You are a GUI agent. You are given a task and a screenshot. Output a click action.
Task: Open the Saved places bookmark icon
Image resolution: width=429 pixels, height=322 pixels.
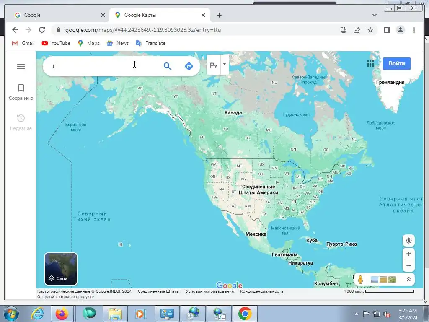tap(21, 88)
